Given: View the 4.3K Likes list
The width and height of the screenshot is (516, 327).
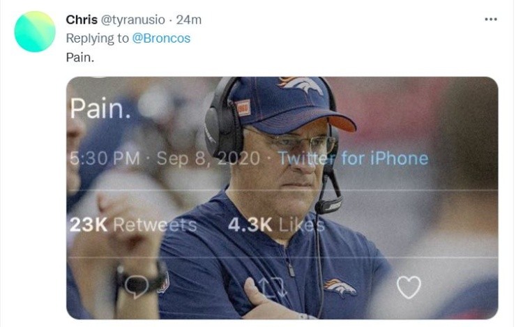Looking at the screenshot, I should (x=276, y=225).
